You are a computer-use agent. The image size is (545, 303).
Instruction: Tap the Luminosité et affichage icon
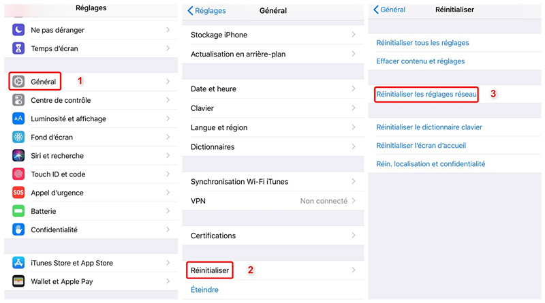coord(18,118)
